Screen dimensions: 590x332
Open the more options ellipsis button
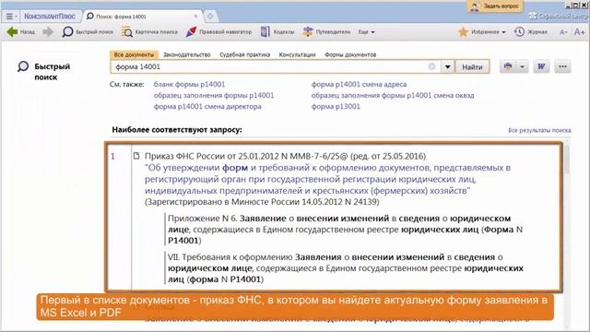pos(562,66)
